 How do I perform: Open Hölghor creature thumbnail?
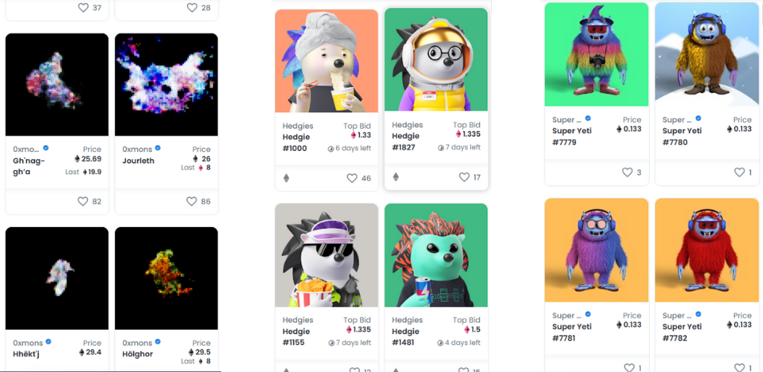(166, 278)
